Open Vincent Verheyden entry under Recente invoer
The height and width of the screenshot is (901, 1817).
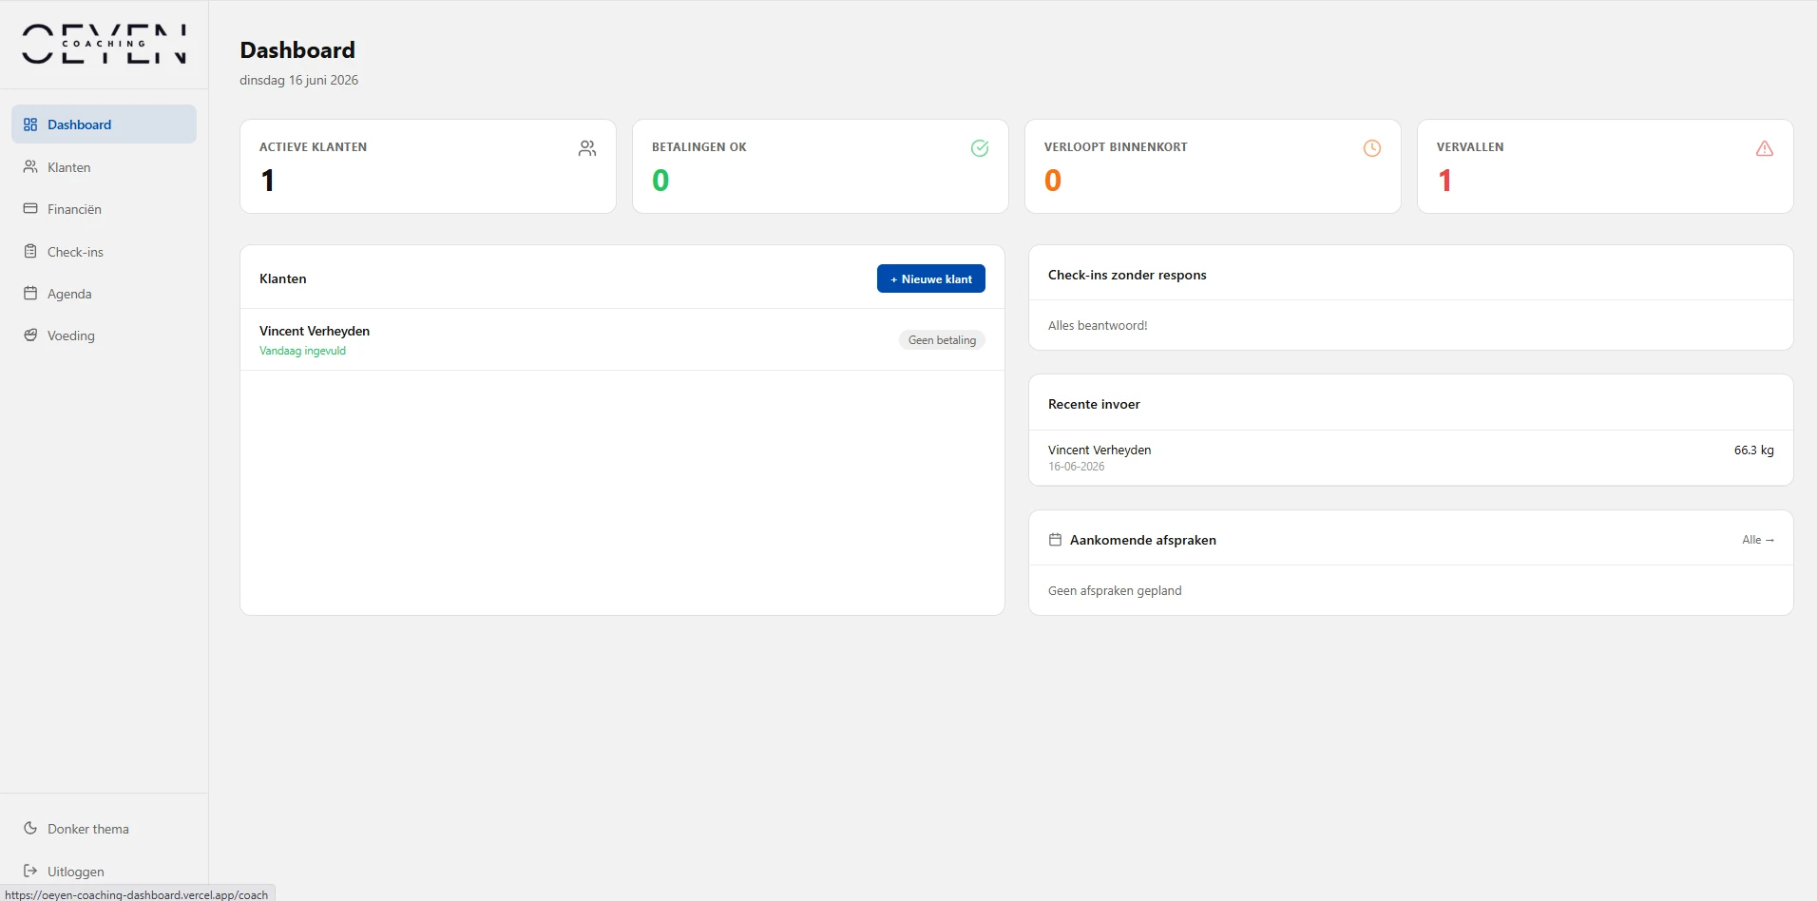(1410, 457)
